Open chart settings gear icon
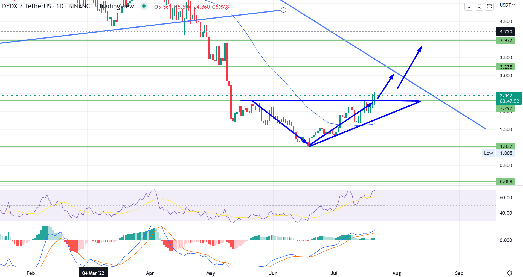 click(509, 273)
